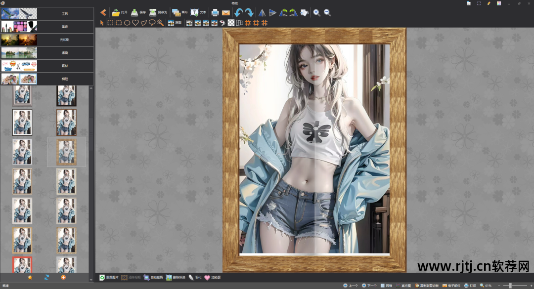This screenshot has height=289, width=534.
Task: Toggle the 网格 grid display
Action: coord(386,286)
